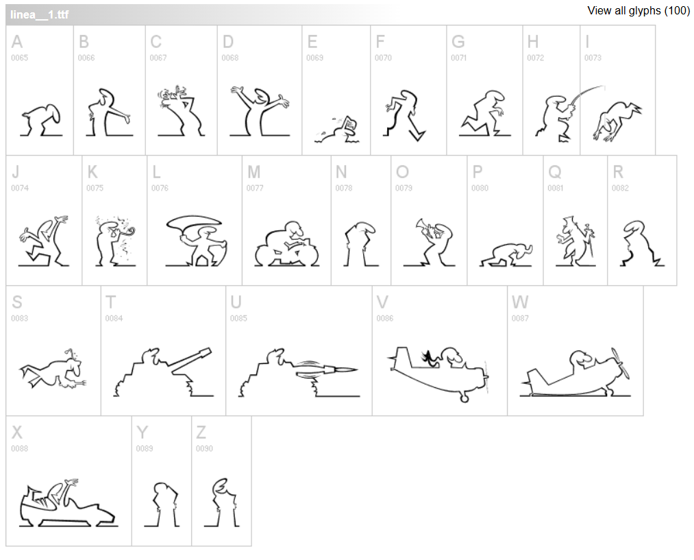The width and height of the screenshot is (694, 560).
Task: Open the View all glyphs (100) link
Action: point(639,11)
